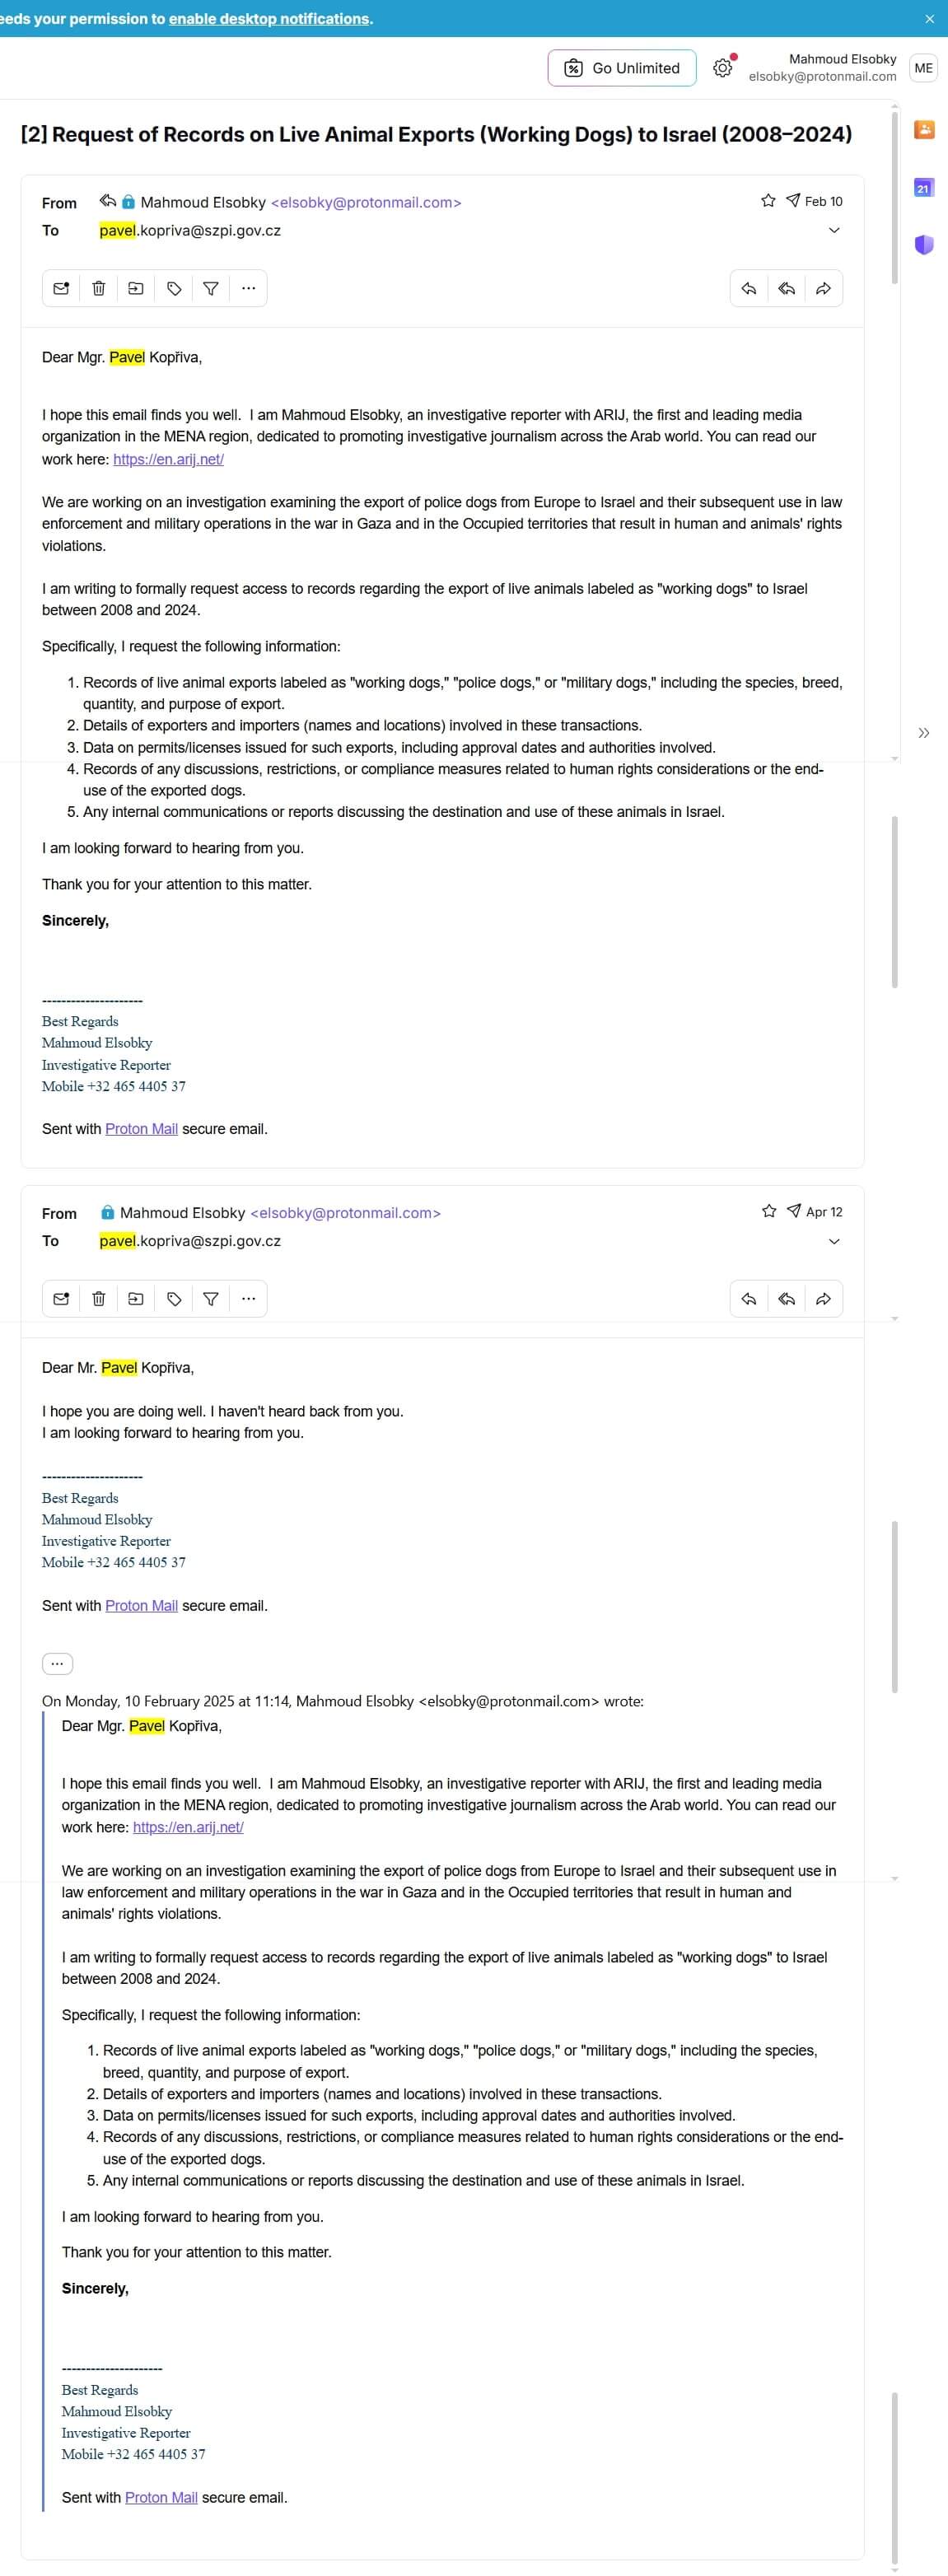Expand recipient details in Feb 10 message
The width and height of the screenshot is (948, 2576).
pos(834,230)
